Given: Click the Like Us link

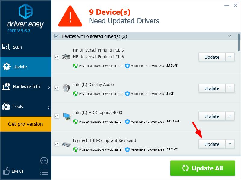Looking at the screenshot, I should (x=17, y=171).
